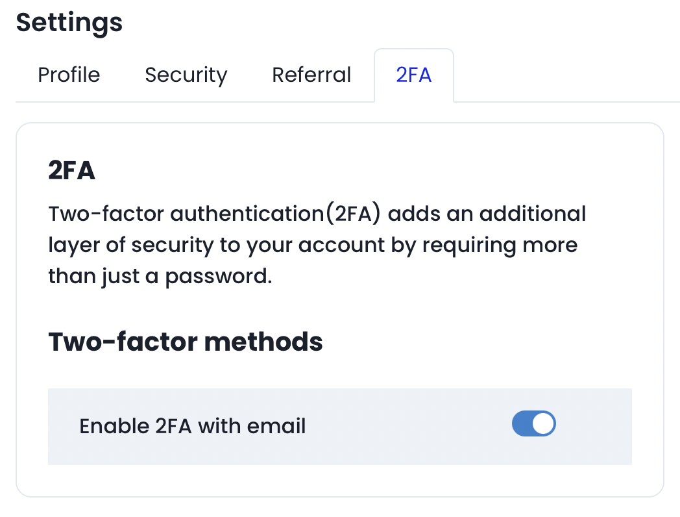Click the blue track of the 2FA switch
680x517 pixels.
(523, 424)
